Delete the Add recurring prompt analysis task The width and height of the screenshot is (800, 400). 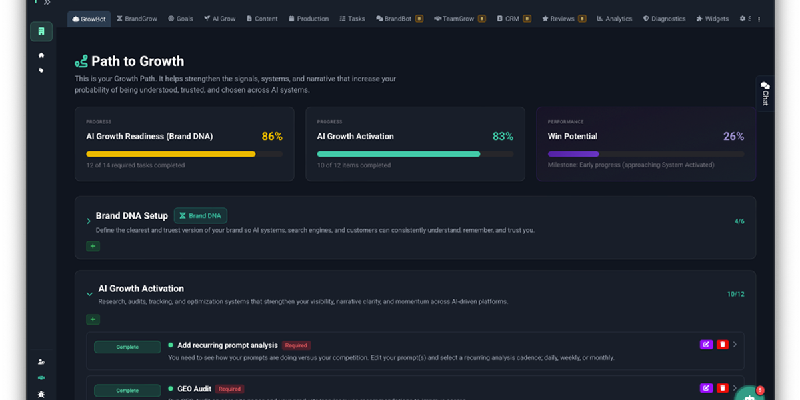[x=723, y=345]
